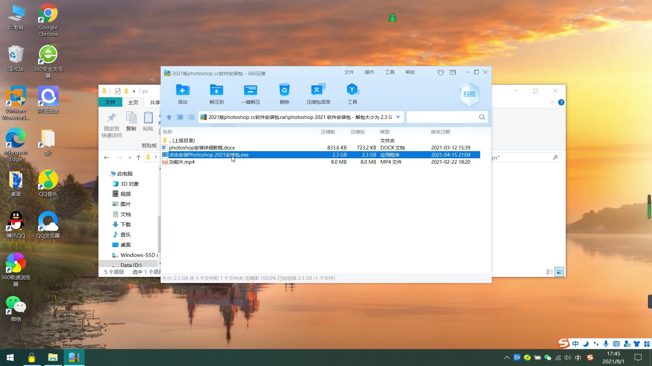Select 点击安装Photoshop 2021安装包.exe
The width and height of the screenshot is (652, 366).
pyautogui.click(x=321, y=155)
